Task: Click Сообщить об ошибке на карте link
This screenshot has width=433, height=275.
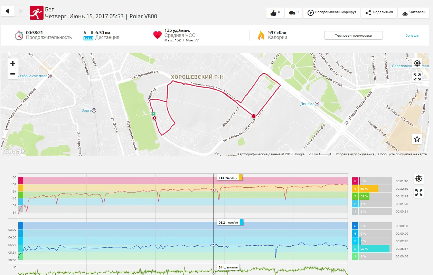Action: point(402,154)
